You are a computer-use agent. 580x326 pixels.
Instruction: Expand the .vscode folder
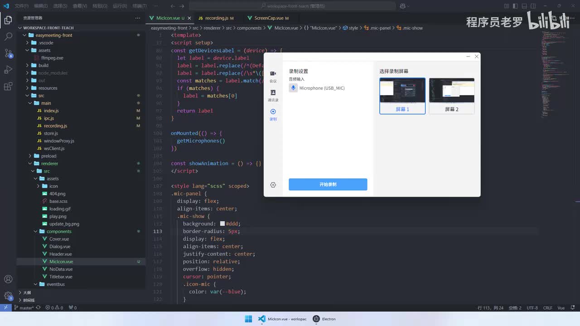point(28,43)
